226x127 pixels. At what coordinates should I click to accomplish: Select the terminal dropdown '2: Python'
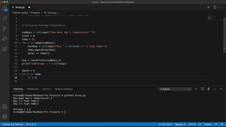[175, 89]
